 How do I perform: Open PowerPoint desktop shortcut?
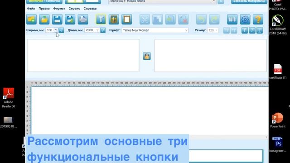[278, 120]
